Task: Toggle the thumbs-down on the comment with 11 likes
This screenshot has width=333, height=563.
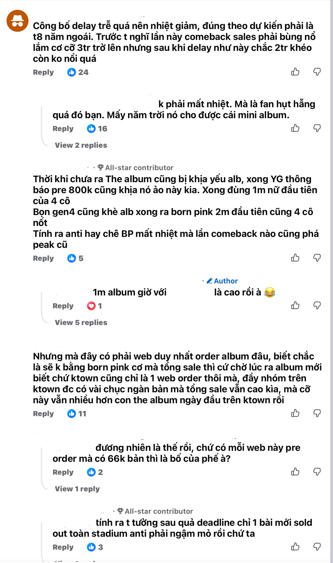Action: [317, 413]
